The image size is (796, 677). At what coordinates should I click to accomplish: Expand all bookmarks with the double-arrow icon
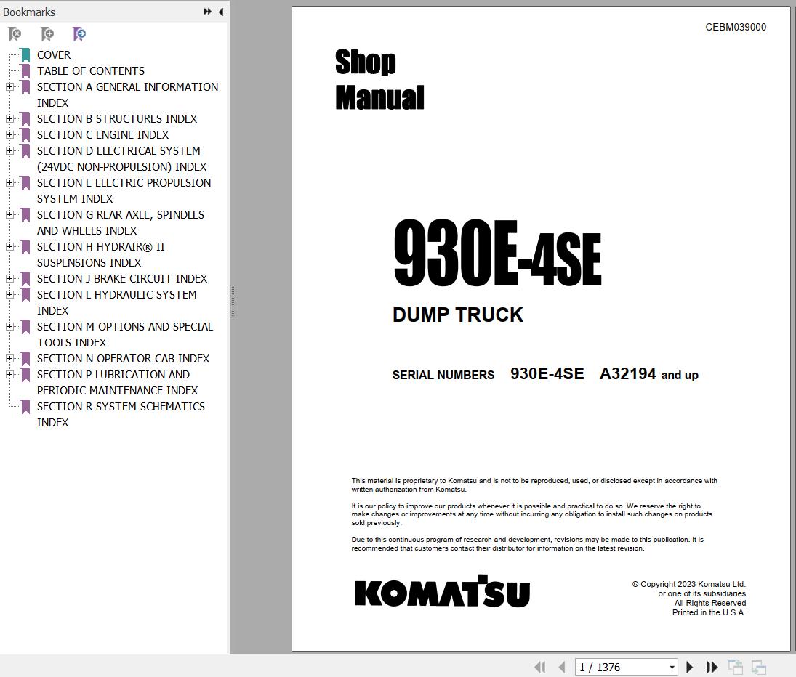(207, 12)
